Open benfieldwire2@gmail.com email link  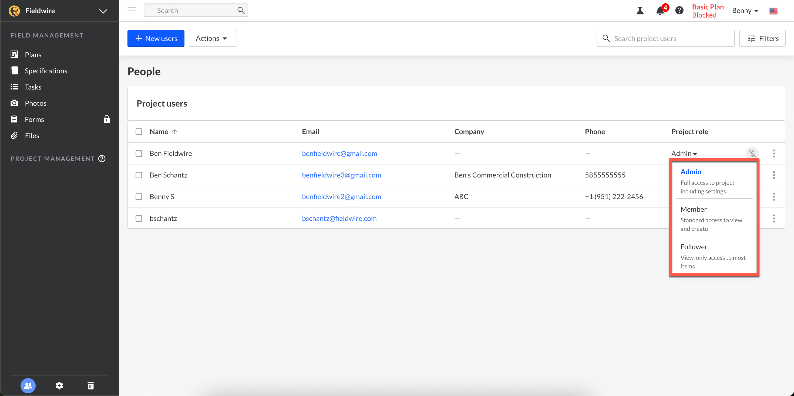click(x=341, y=196)
